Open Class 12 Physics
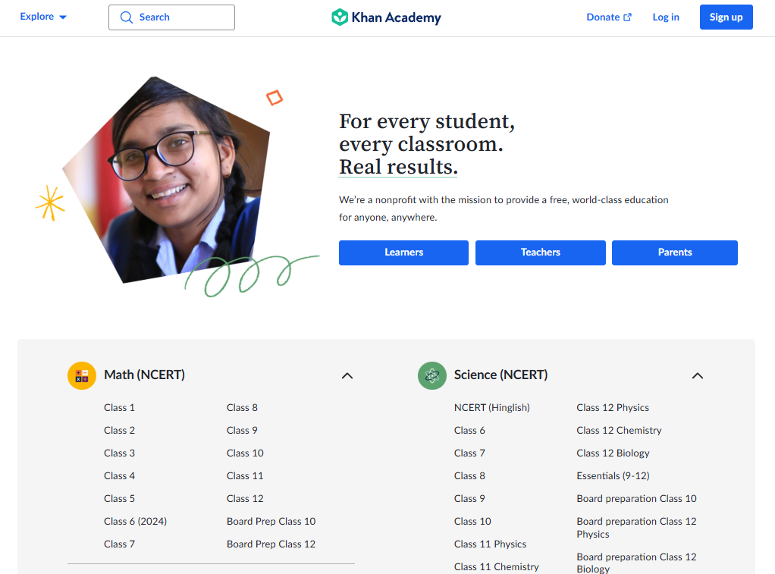Viewport: 775px width, 574px height. click(613, 407)
